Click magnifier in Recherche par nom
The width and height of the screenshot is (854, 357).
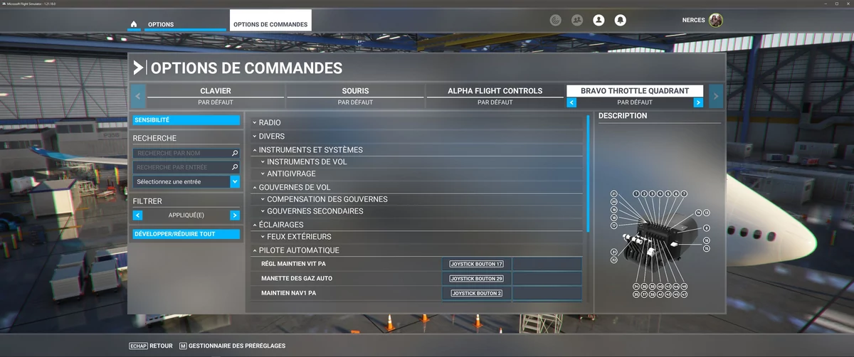[235, 153]
